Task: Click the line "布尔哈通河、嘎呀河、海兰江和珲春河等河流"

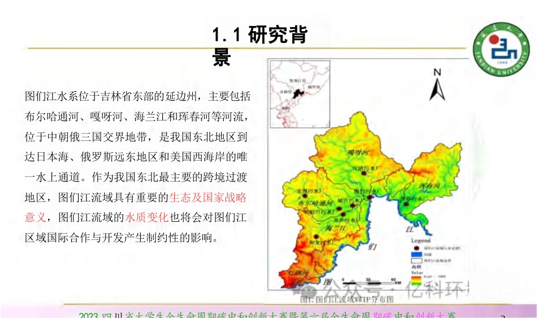Action: pyautogui.click(x=136, y=117)
